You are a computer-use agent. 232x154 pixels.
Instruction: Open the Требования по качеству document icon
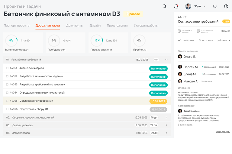198,31
